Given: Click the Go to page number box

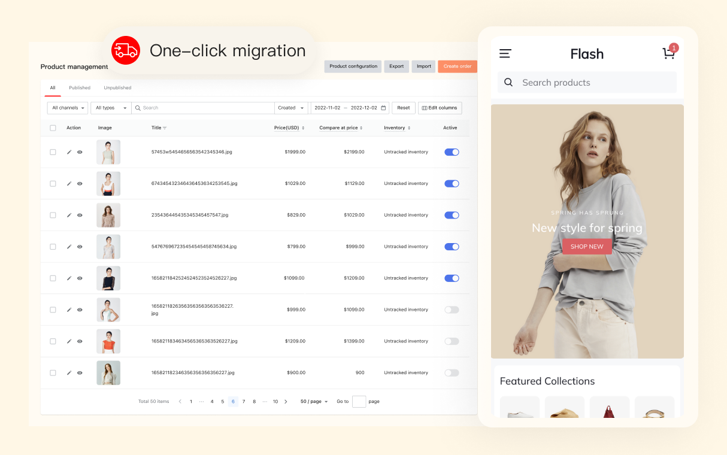Looking at the screenshot, I should (359, 402).
